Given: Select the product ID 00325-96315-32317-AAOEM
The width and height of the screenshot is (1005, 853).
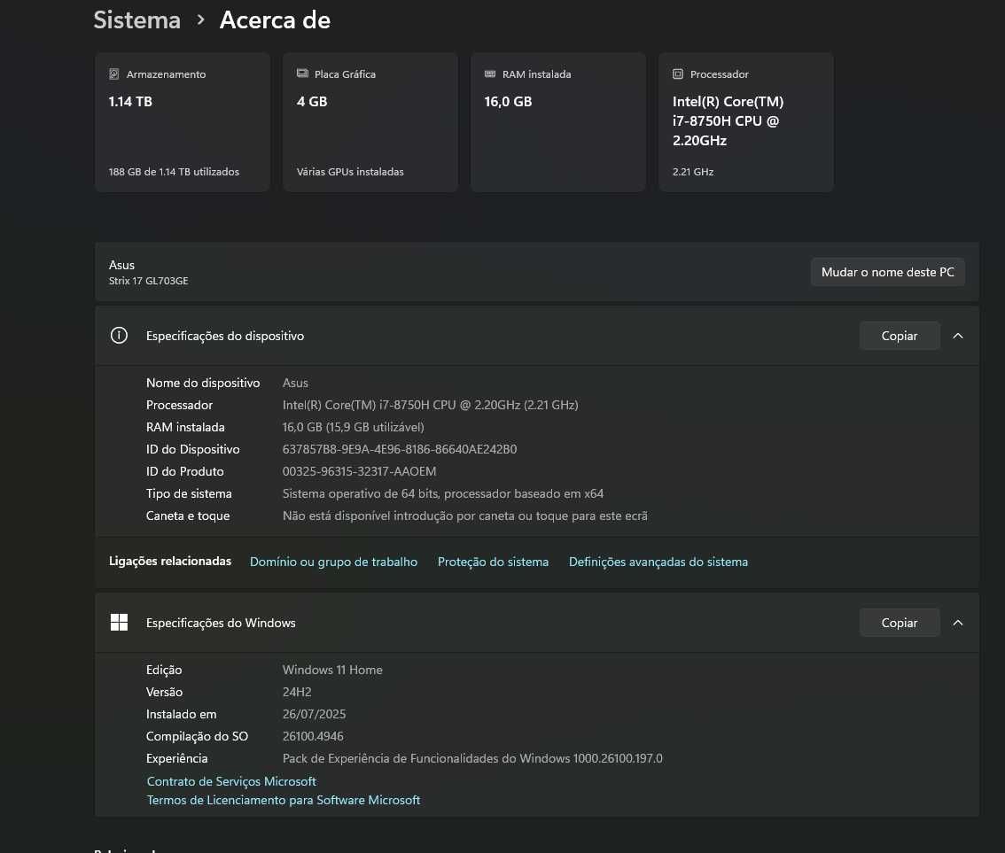Looking at the screenshot, I should click(x=359, y=471).
